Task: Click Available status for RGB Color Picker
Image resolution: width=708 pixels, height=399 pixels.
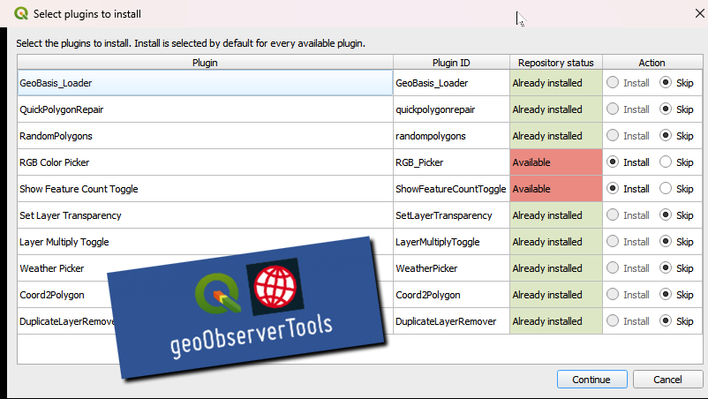Action: 556,162
